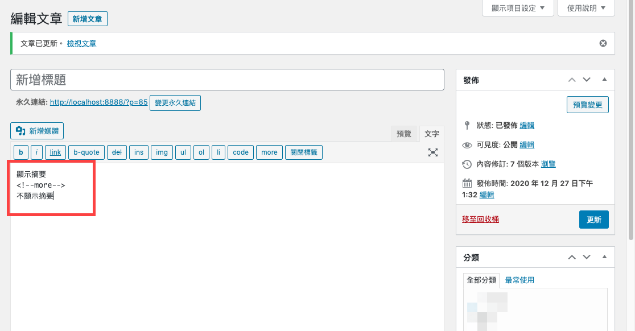
Task: Open the 檢視文章 link
Action: click(81, 43)
